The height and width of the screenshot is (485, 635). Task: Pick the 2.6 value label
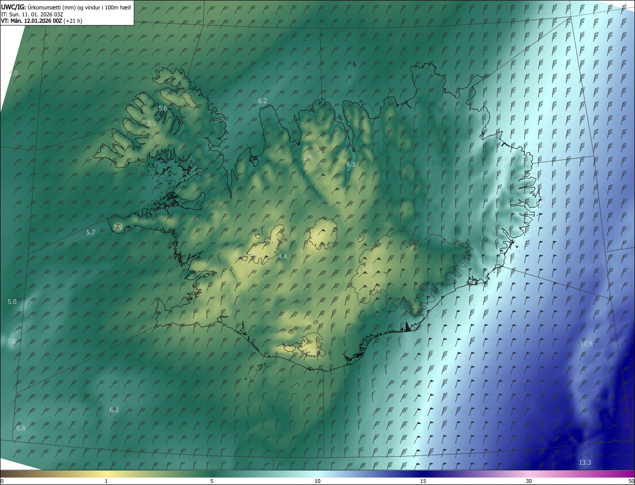pos(308,157)
